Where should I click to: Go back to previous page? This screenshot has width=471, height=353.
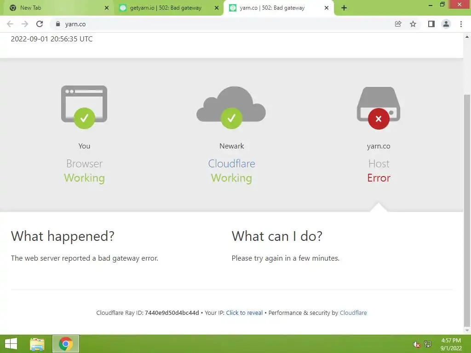click(10, 24)
